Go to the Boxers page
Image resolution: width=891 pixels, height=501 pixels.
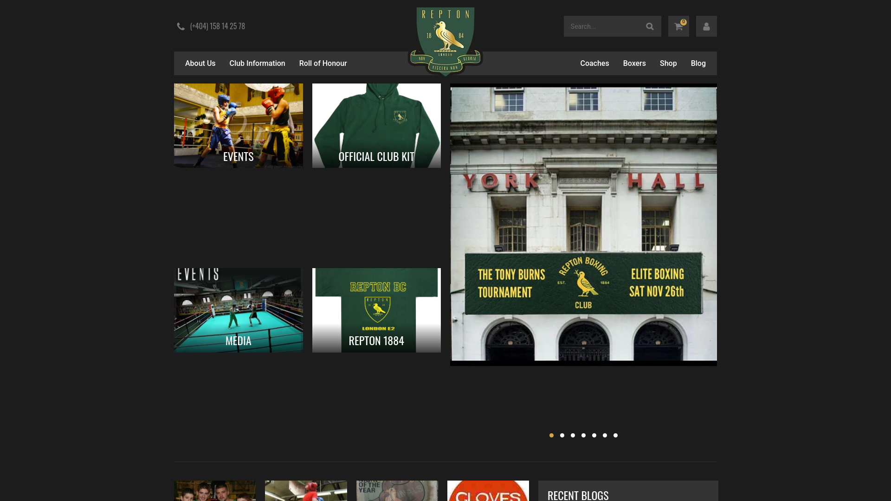pyautogui.click(x=634, y=64)
